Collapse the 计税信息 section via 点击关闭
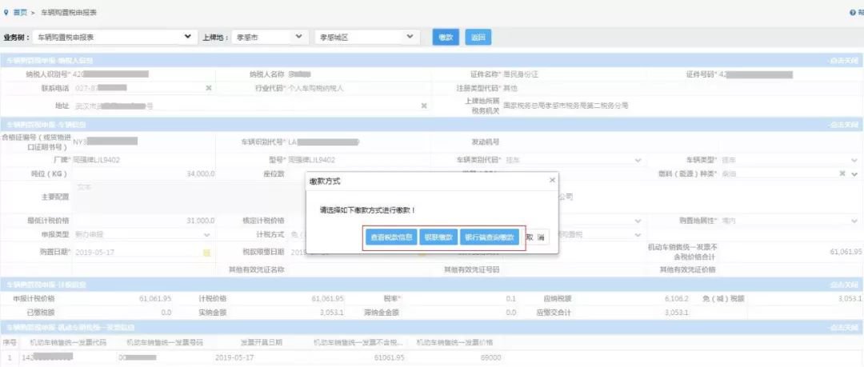Image resolution: width=864 pixels, height=367 pixels. pos(844,285)
